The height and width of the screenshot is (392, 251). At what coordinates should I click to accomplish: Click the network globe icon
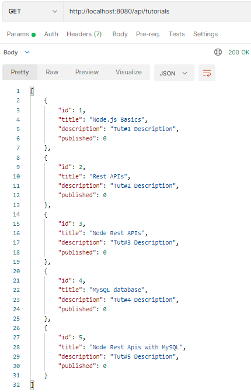218,52
